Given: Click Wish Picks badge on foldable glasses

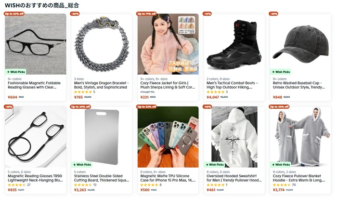Looking at the screenshot, I should click(16, 72).
